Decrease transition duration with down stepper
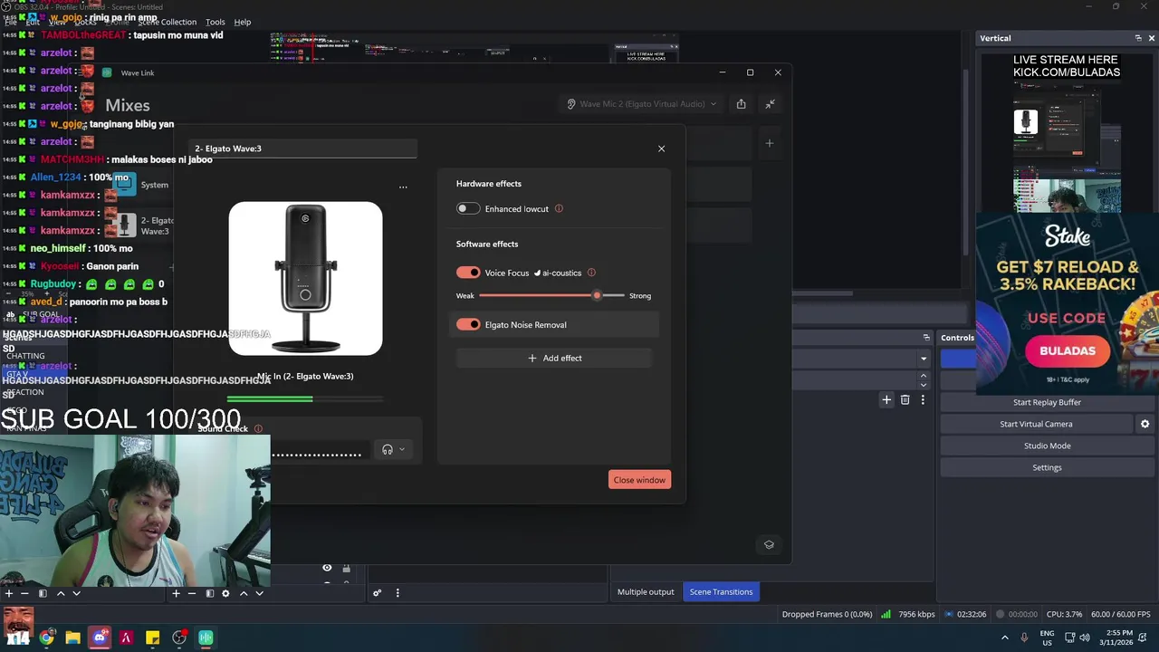Image resolution: width=1159 pixels, height=652 pixels. tap(923, 384)
